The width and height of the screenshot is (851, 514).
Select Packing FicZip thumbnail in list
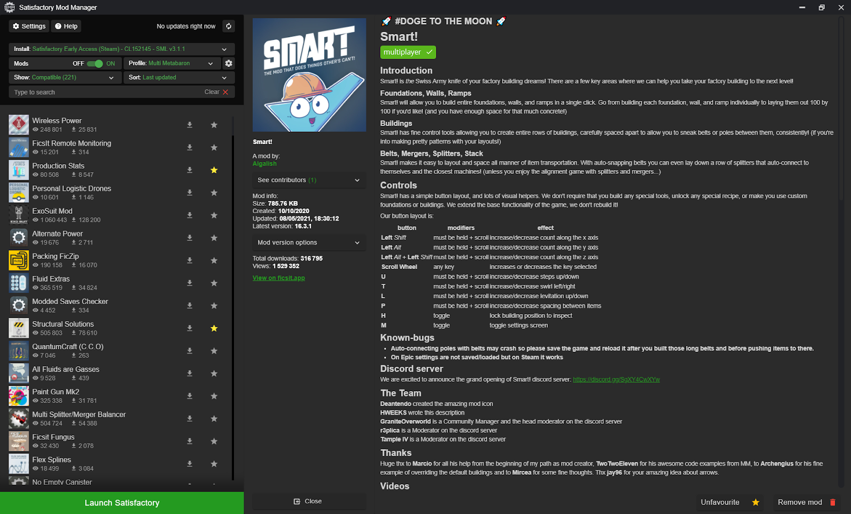[19, 260]
